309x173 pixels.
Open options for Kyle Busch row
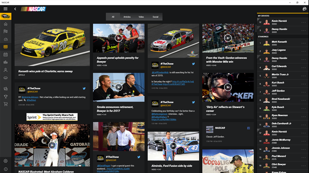coord(303,109)
